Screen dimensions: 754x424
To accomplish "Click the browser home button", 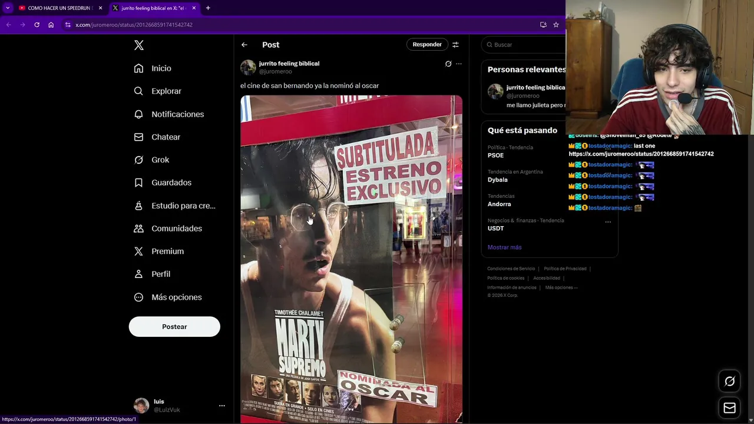I will point(51,25).
